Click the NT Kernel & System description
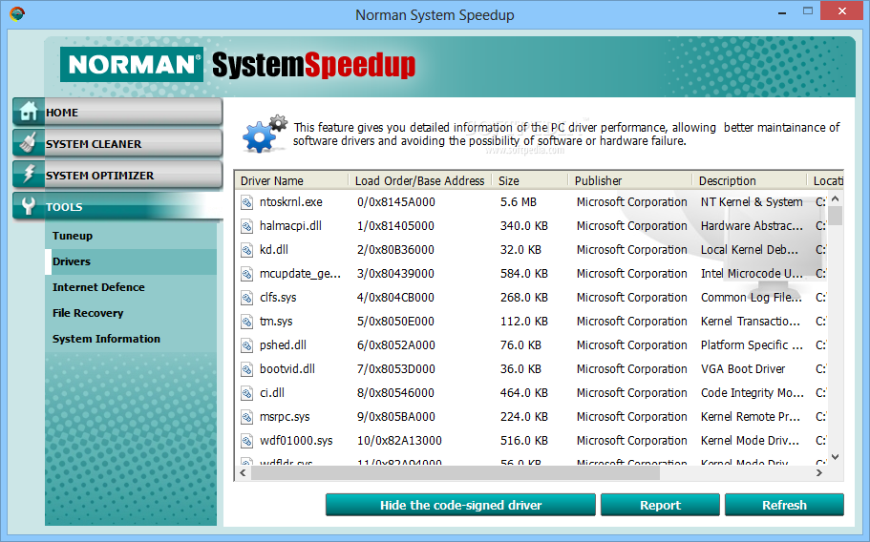 coord(752,202)
